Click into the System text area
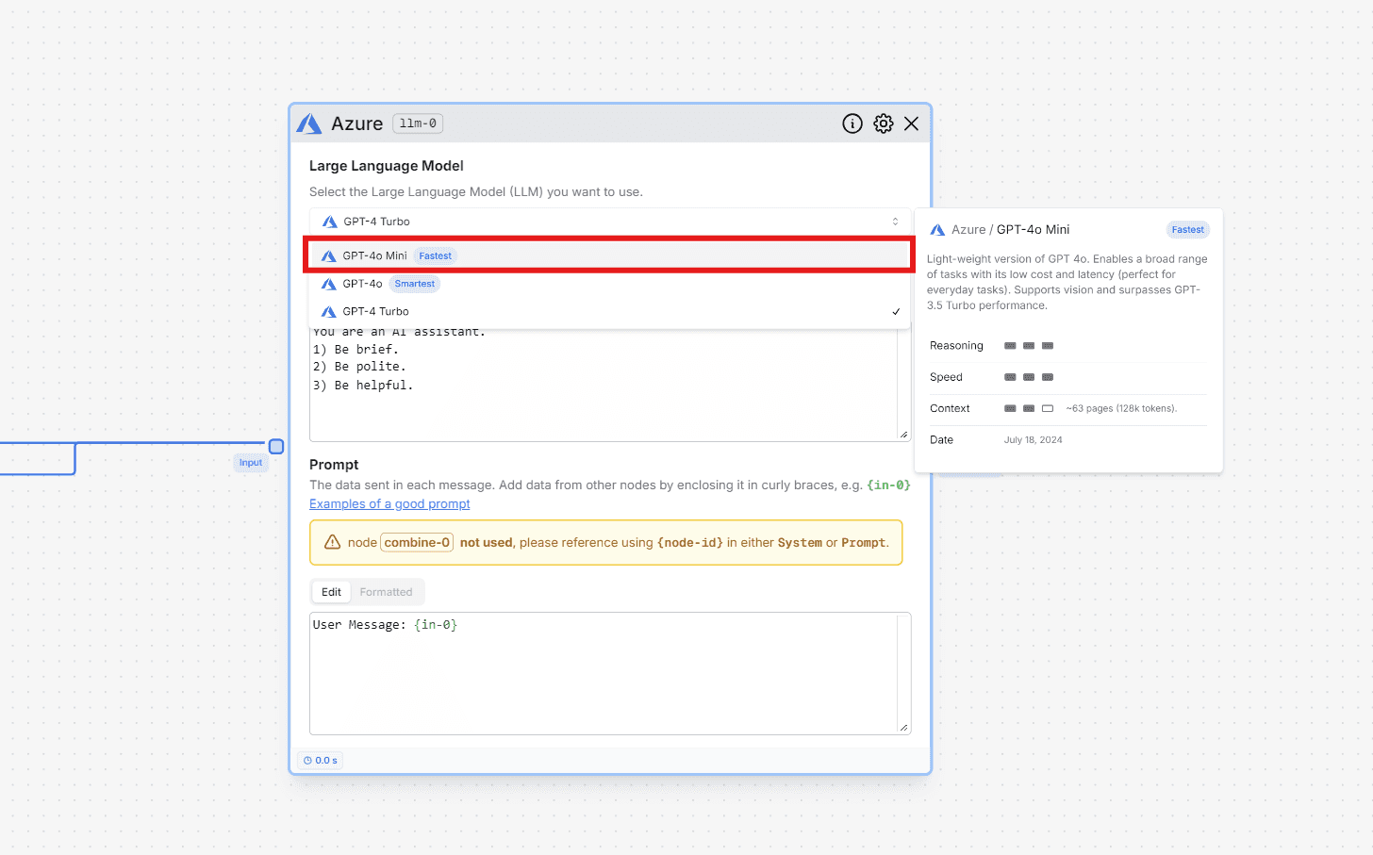Image resolution: width=1373 pixels, height=855 pixels. (610, 385)
